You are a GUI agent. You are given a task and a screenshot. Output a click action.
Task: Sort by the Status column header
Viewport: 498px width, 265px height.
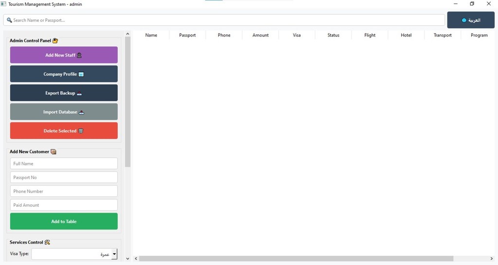point(333,35)
